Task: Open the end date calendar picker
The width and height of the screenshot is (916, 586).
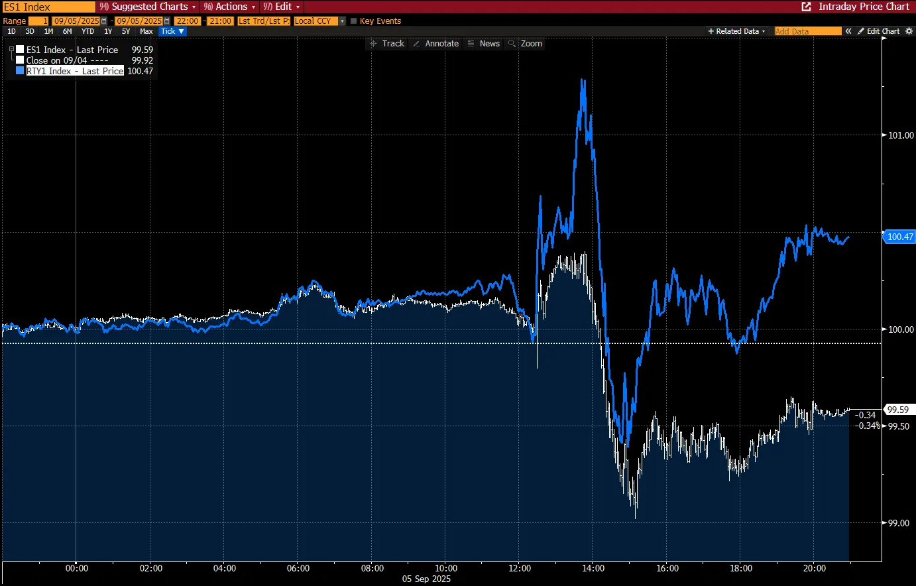Action: pyautogui.click(x=167, y=21)
